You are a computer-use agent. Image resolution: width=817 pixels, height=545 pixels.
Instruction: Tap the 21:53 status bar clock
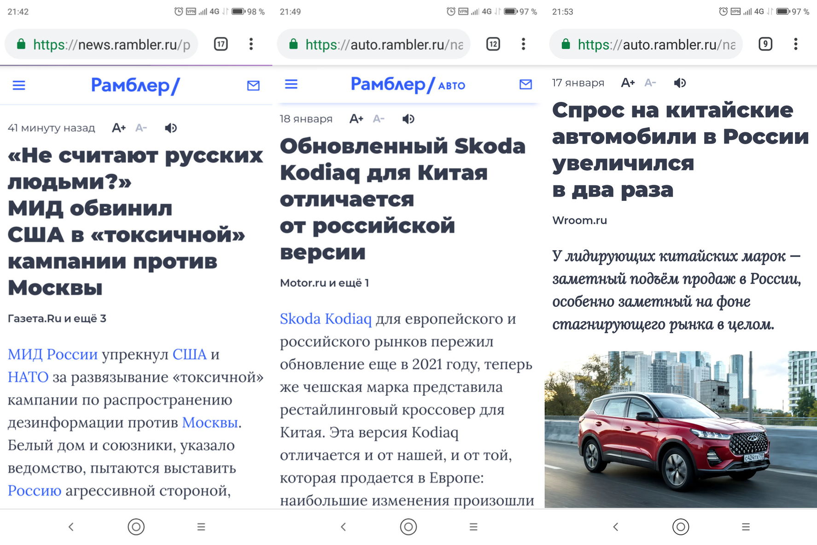[x=563, y=12]
